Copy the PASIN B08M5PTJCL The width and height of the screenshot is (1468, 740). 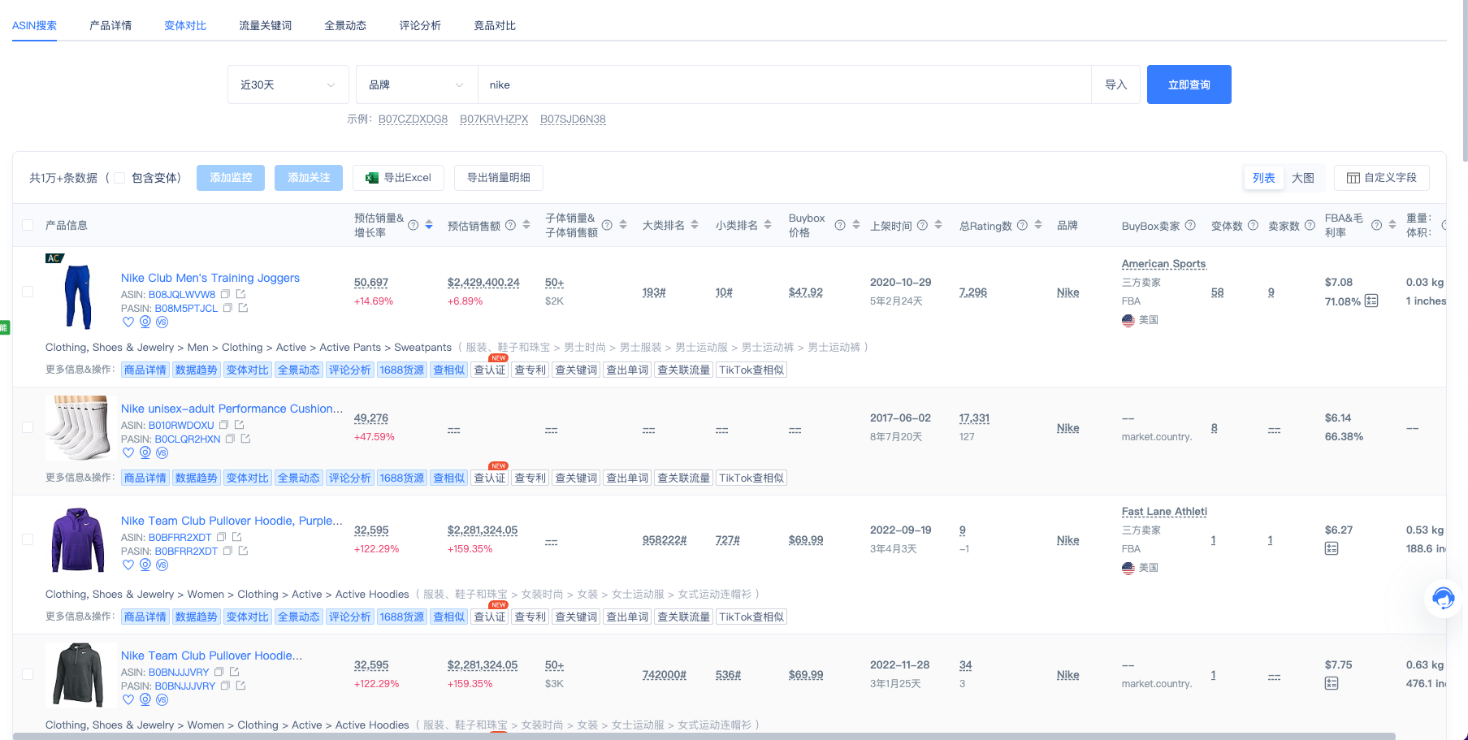click(x=227, y=308)
